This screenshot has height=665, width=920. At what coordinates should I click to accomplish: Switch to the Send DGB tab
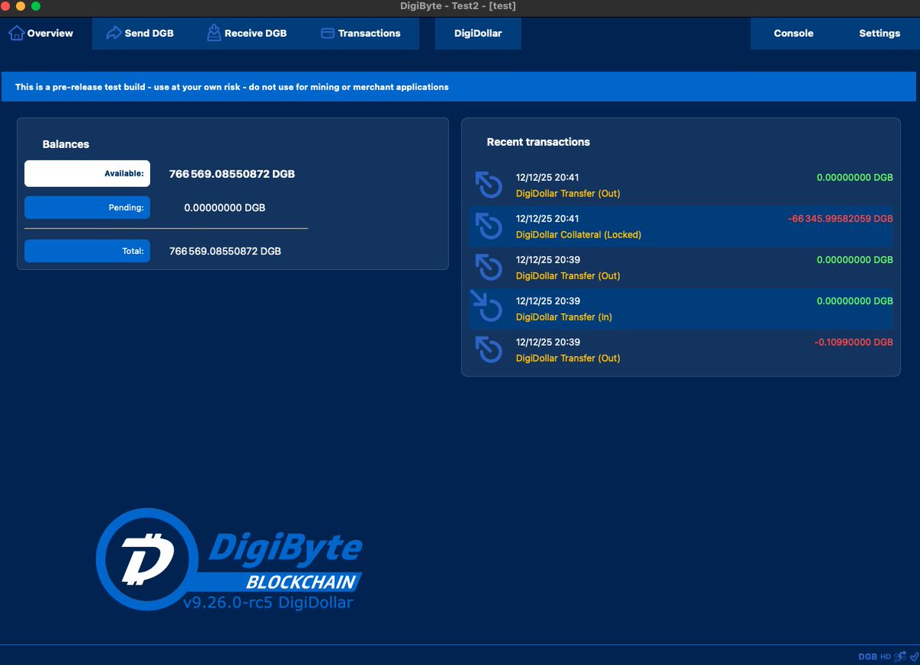point(140,33)
